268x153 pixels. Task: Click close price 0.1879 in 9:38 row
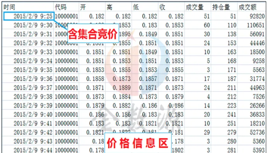tap(174, 97)
